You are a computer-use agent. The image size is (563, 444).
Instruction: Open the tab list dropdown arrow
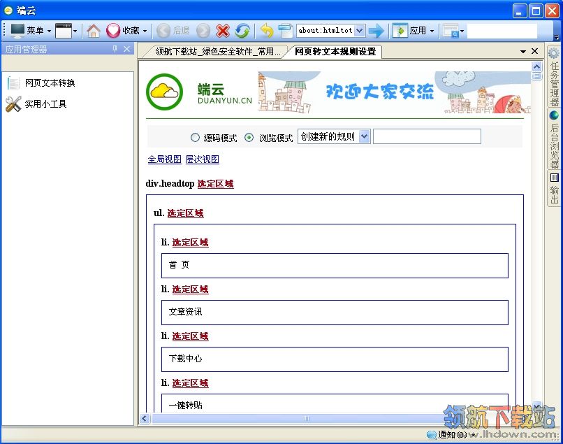point(523,52)
